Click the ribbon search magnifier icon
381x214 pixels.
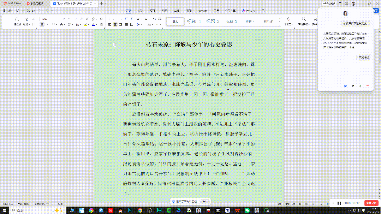click(x=263, y=11)
